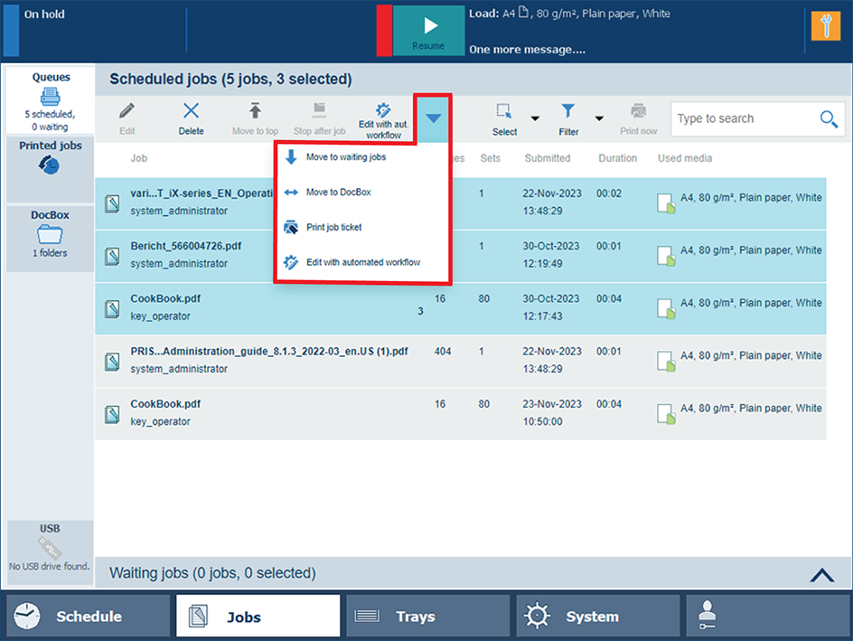Open the wrench settings icon at top right
This screenshot has width=853, height=641.
pos(825,26)
